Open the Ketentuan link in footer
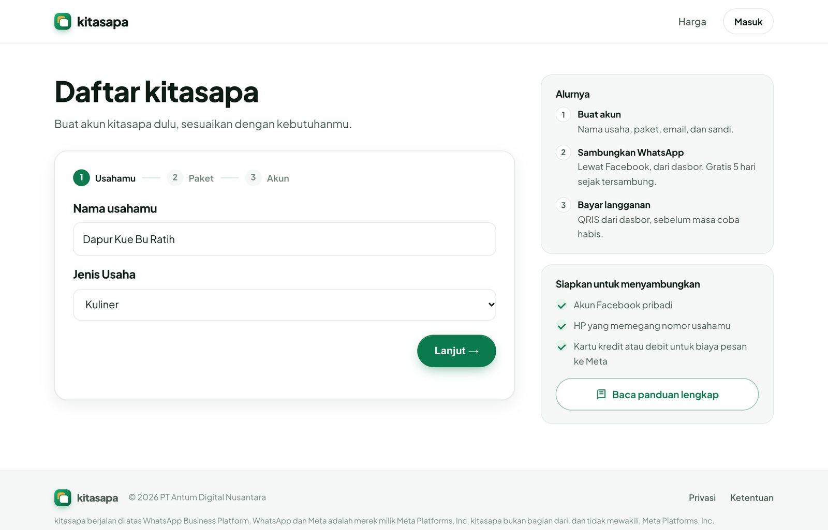828x530 pixels. [x=751, y=498]
